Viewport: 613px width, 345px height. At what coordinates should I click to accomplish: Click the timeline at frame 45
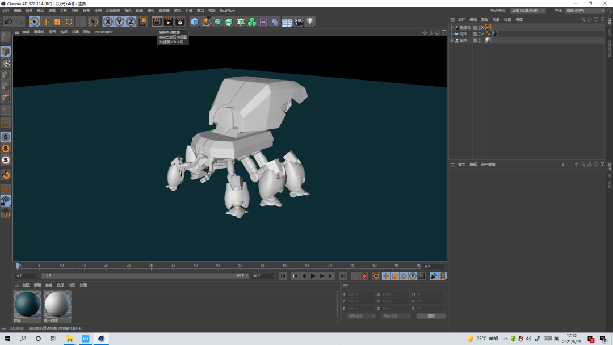tap(218, 266)
